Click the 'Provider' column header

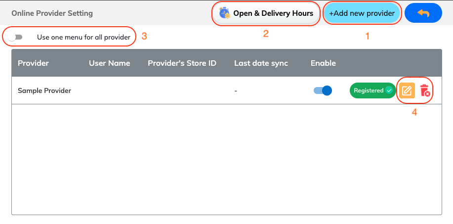(33, 63)
